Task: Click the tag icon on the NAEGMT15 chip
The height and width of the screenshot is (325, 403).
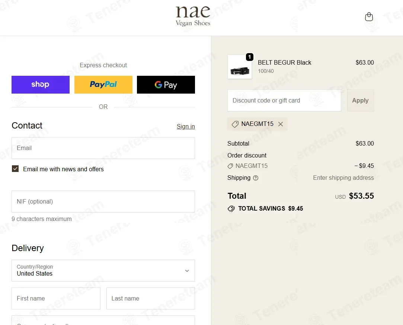Action: point(235,124)
